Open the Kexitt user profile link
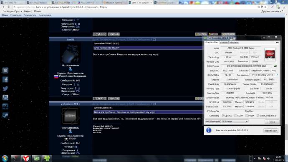The width and height of the screenshot is (288, 162). (x=71, y=39)
